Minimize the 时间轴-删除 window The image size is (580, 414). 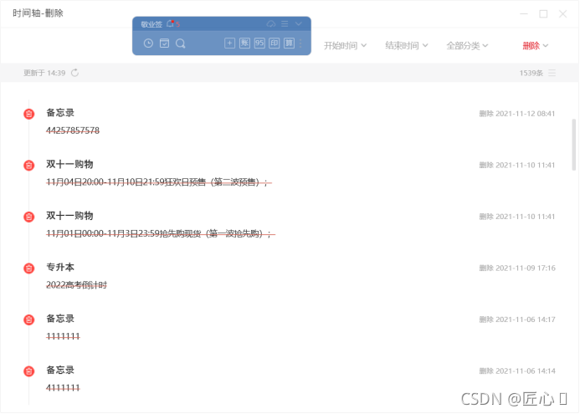tap(524, 13)
